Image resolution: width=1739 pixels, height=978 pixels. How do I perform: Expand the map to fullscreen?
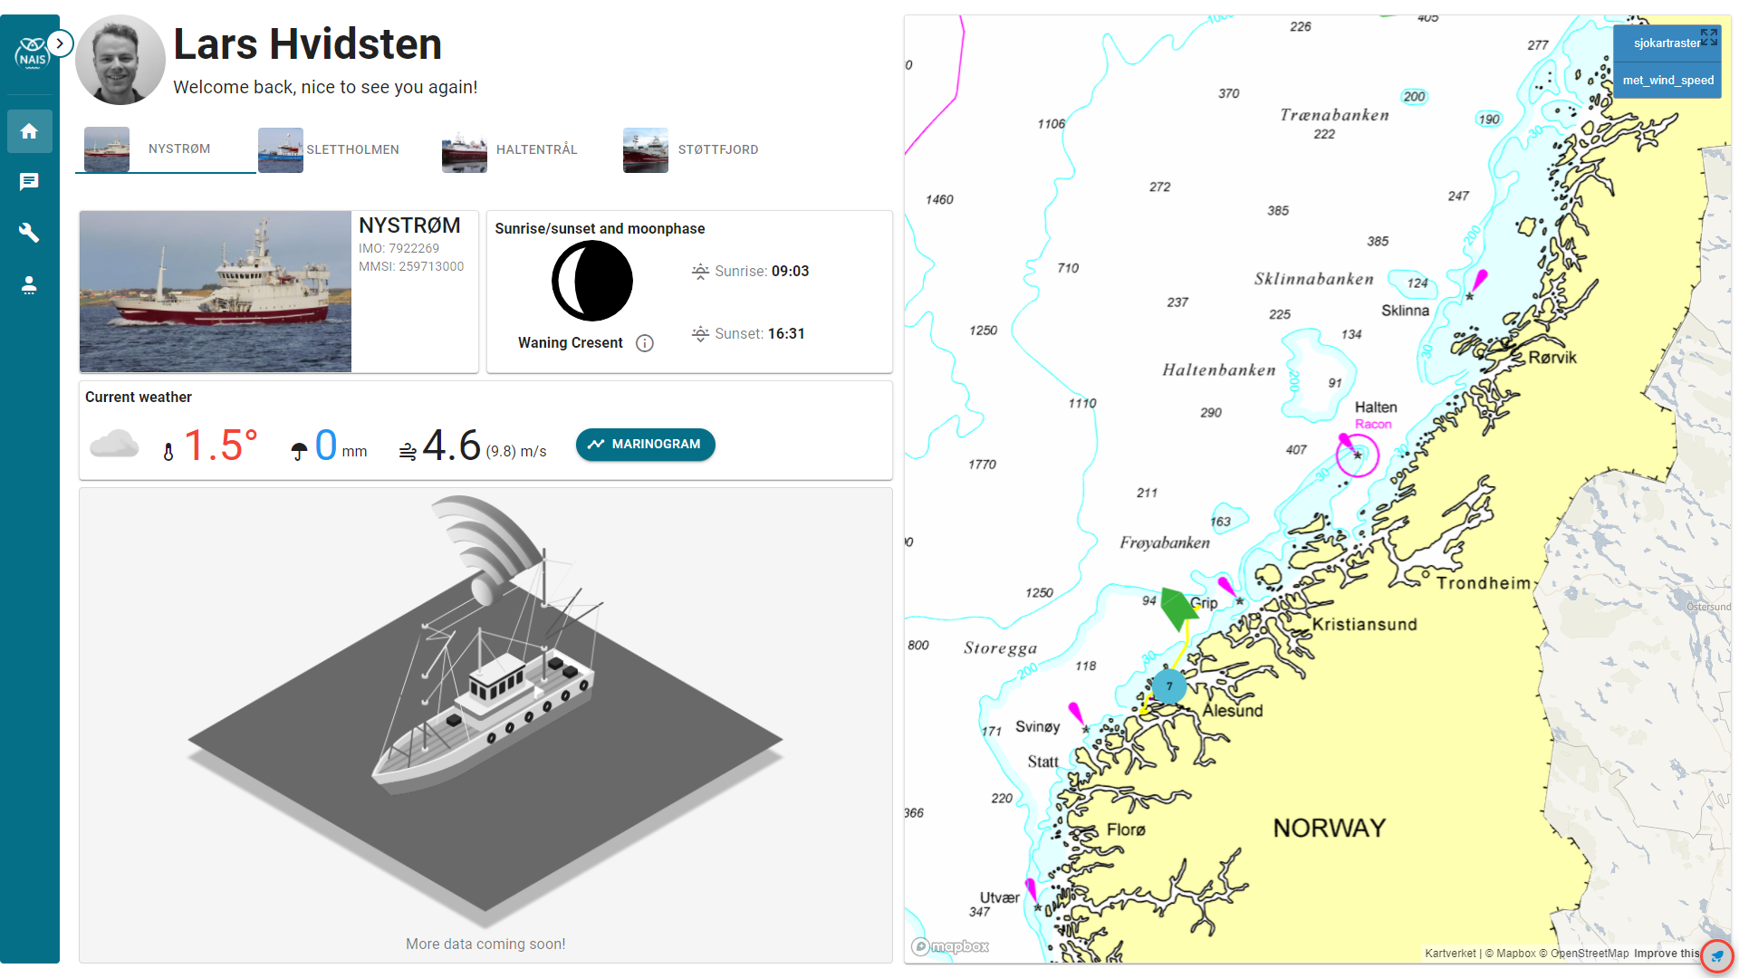(x=1708, y=37)
